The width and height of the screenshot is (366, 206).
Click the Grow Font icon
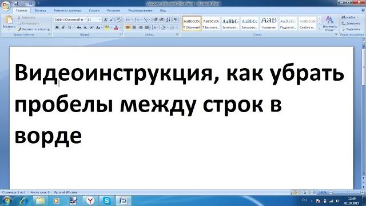pos(105,19)
